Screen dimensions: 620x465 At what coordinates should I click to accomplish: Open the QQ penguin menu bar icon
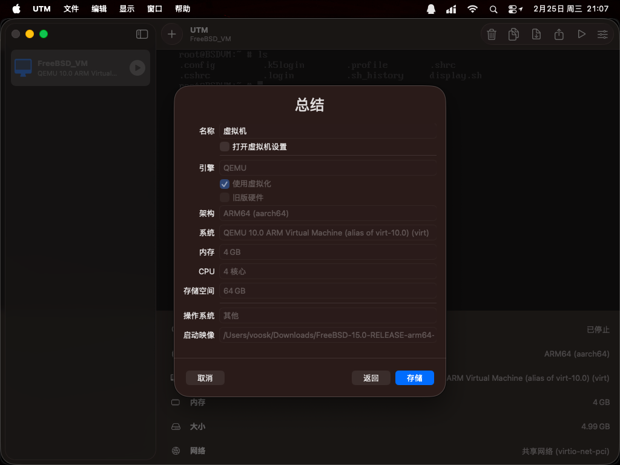pyautogui.click(x=431, y=8)
